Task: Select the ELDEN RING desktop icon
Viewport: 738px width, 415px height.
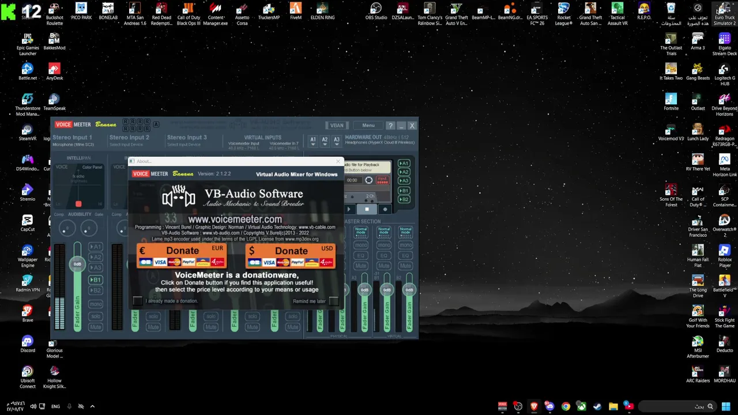Action: [x=322, y=12]
